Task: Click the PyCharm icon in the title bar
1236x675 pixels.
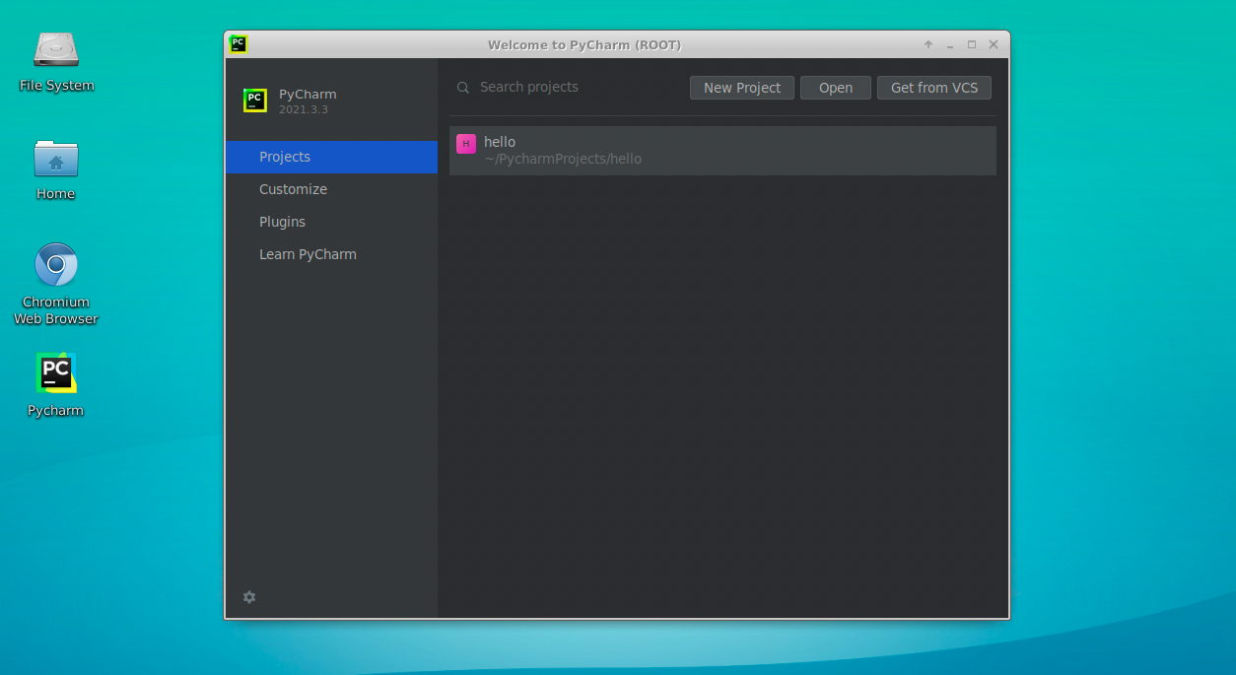Action: tap(238, 44)
